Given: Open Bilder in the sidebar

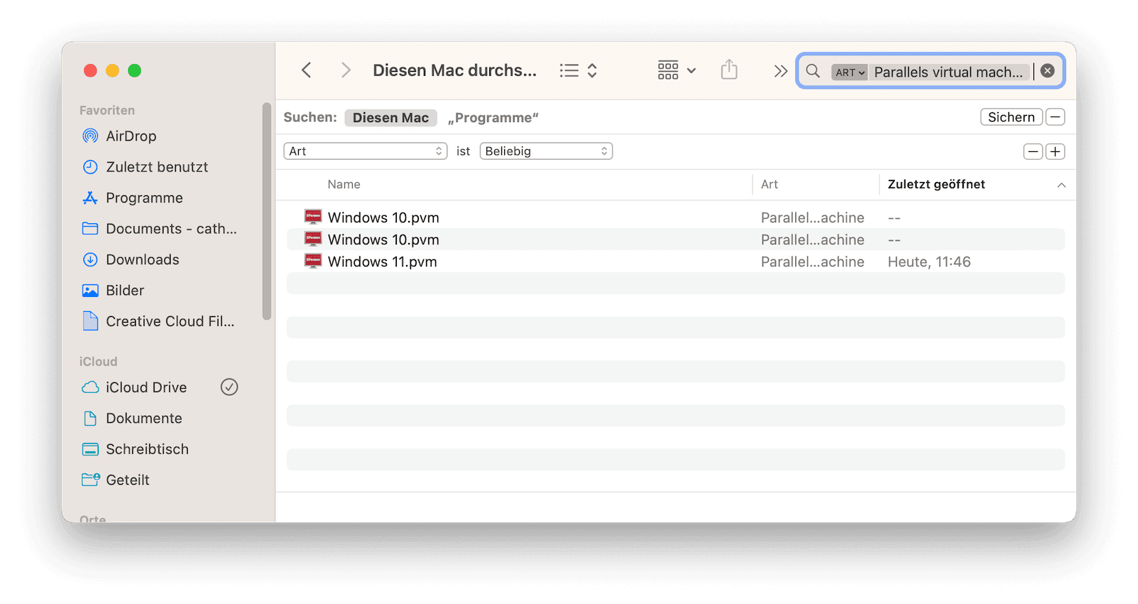Looking at the screenshot, I should tap(125, 291).
